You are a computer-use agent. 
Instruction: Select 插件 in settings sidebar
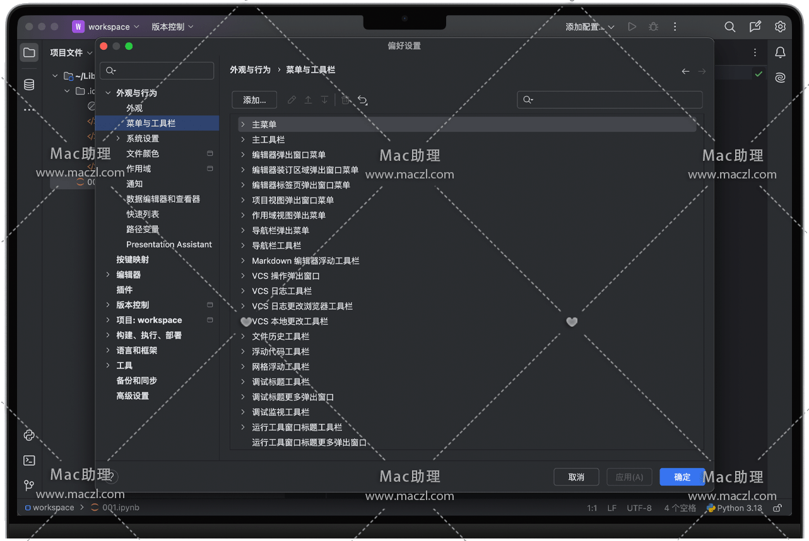coord(124,289)
